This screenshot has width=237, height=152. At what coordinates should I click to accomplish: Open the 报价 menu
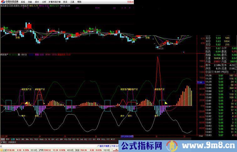click(x=37, y=2)
